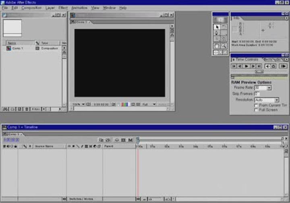Open the View menu
This screenshot has width=290, height=203.
pos(95,8)
